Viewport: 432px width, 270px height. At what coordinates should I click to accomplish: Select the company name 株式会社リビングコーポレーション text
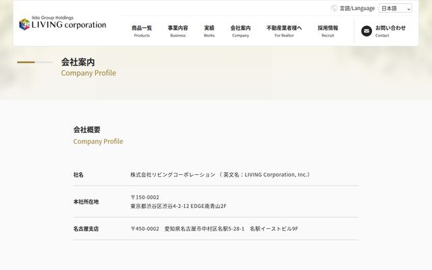(173, 175)
